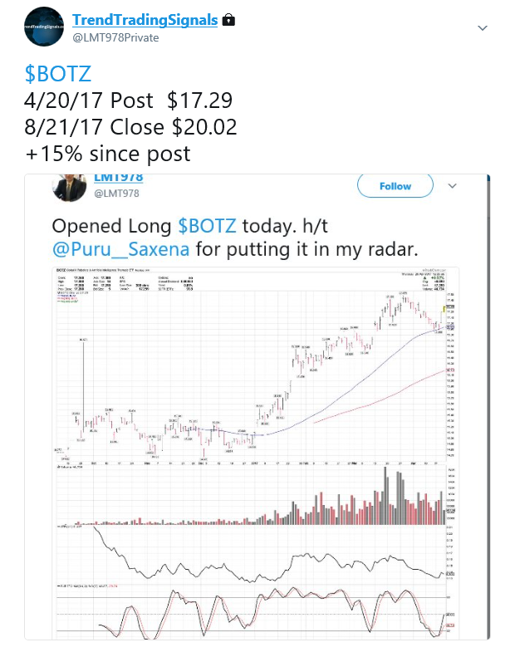Open the TrendTradingSignals profile avatar
520x652 pixels.
click(x=44, y=27)
